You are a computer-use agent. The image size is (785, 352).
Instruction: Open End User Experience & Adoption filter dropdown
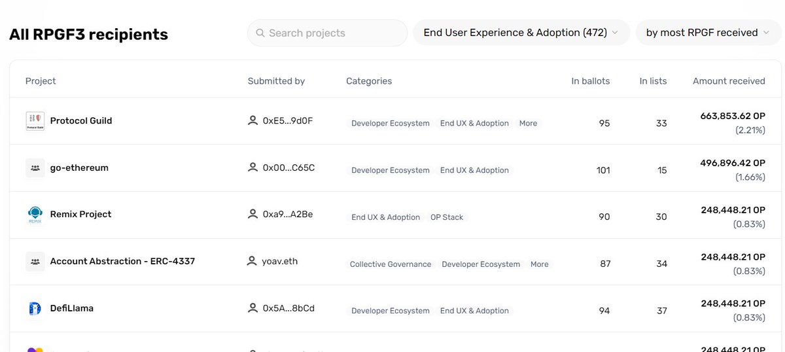click(521, 33)
